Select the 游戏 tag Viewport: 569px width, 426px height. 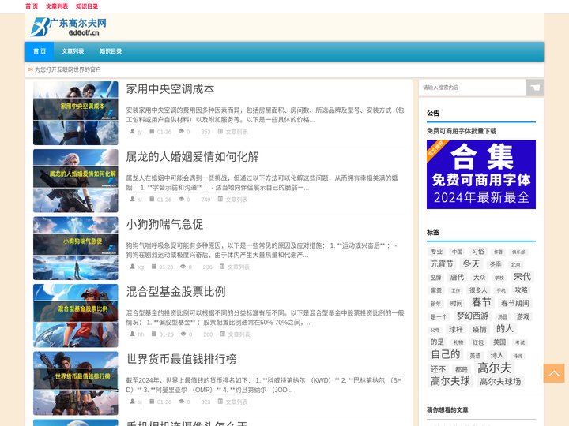click(x=523, y=316)
